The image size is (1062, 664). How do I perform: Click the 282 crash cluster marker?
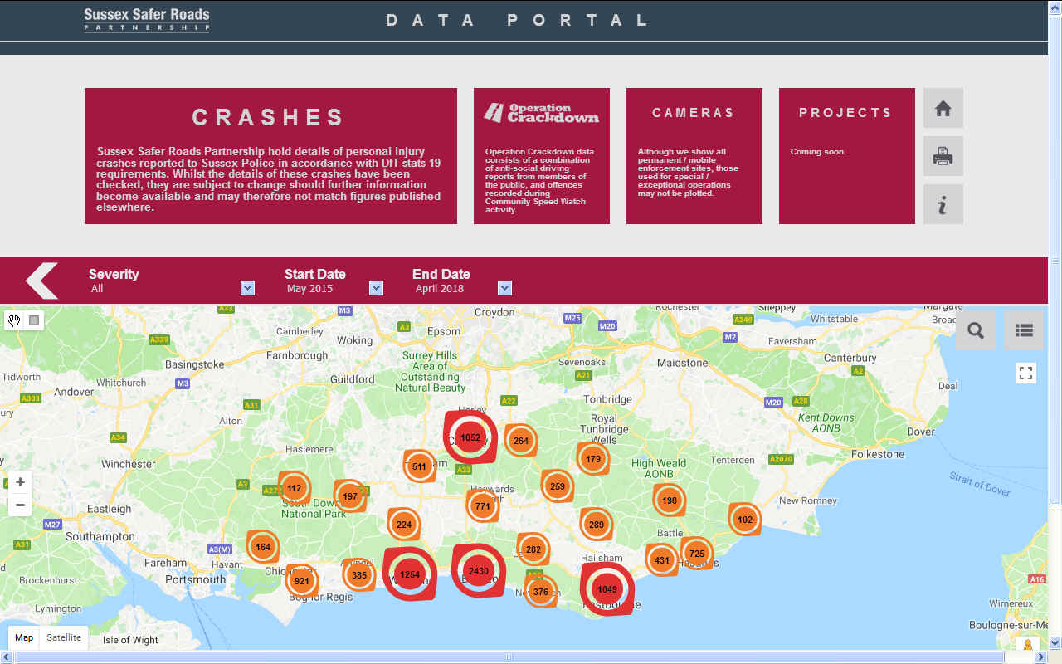tap(533, 549)
